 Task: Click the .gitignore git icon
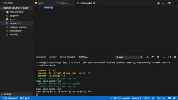pos(7,16)
